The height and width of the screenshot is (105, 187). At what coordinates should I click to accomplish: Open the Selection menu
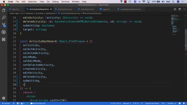(32, 1)
